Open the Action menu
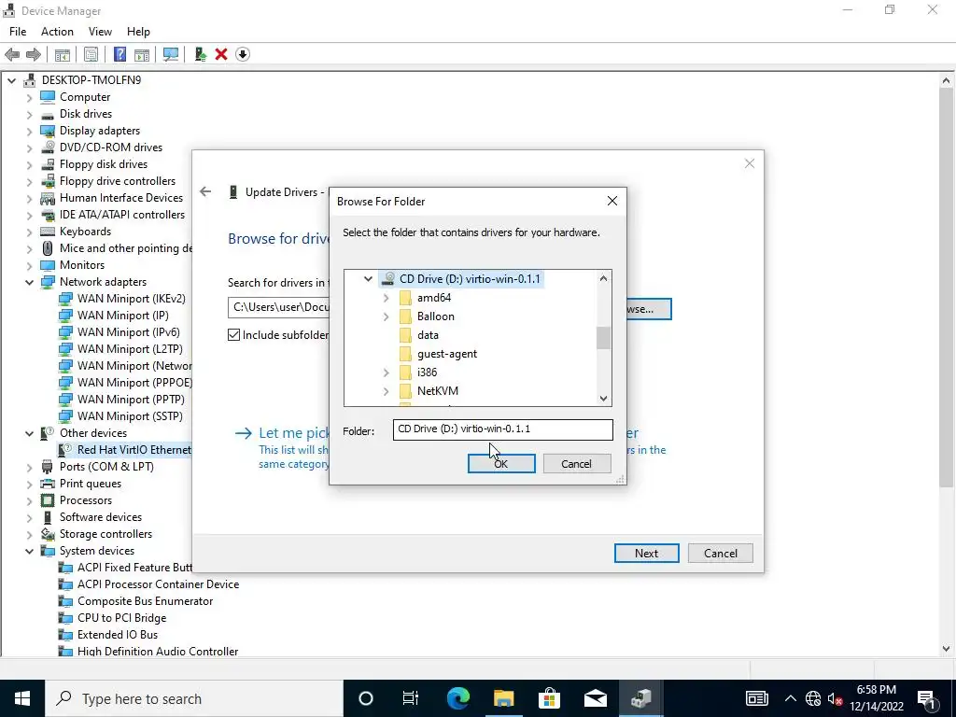Screen dimensions: 956x717 (x=57, y=32)
